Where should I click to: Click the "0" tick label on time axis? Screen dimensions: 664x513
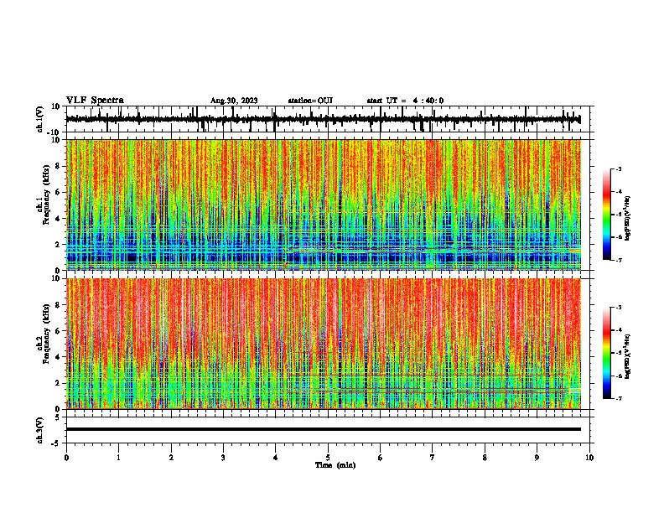click(66, 458)
